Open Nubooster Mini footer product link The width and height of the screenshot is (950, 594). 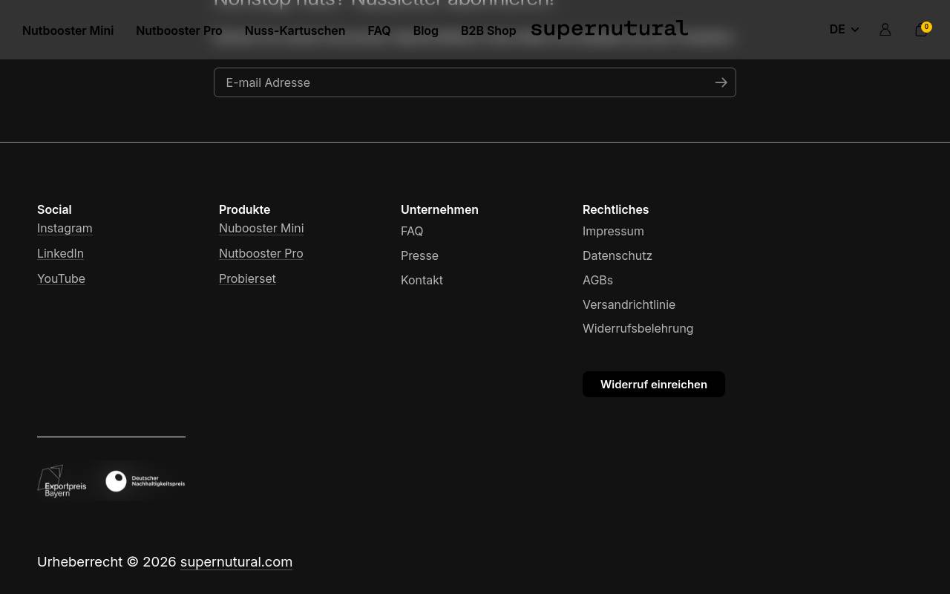coord(261,228)
